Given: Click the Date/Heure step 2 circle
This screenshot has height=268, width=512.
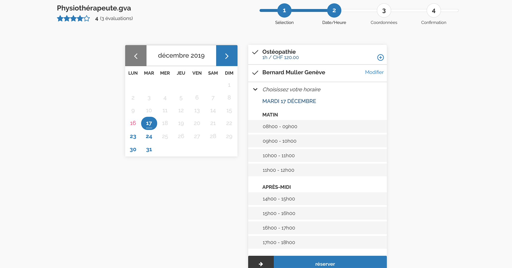Looking at the screenshot, I should (334, 11).
